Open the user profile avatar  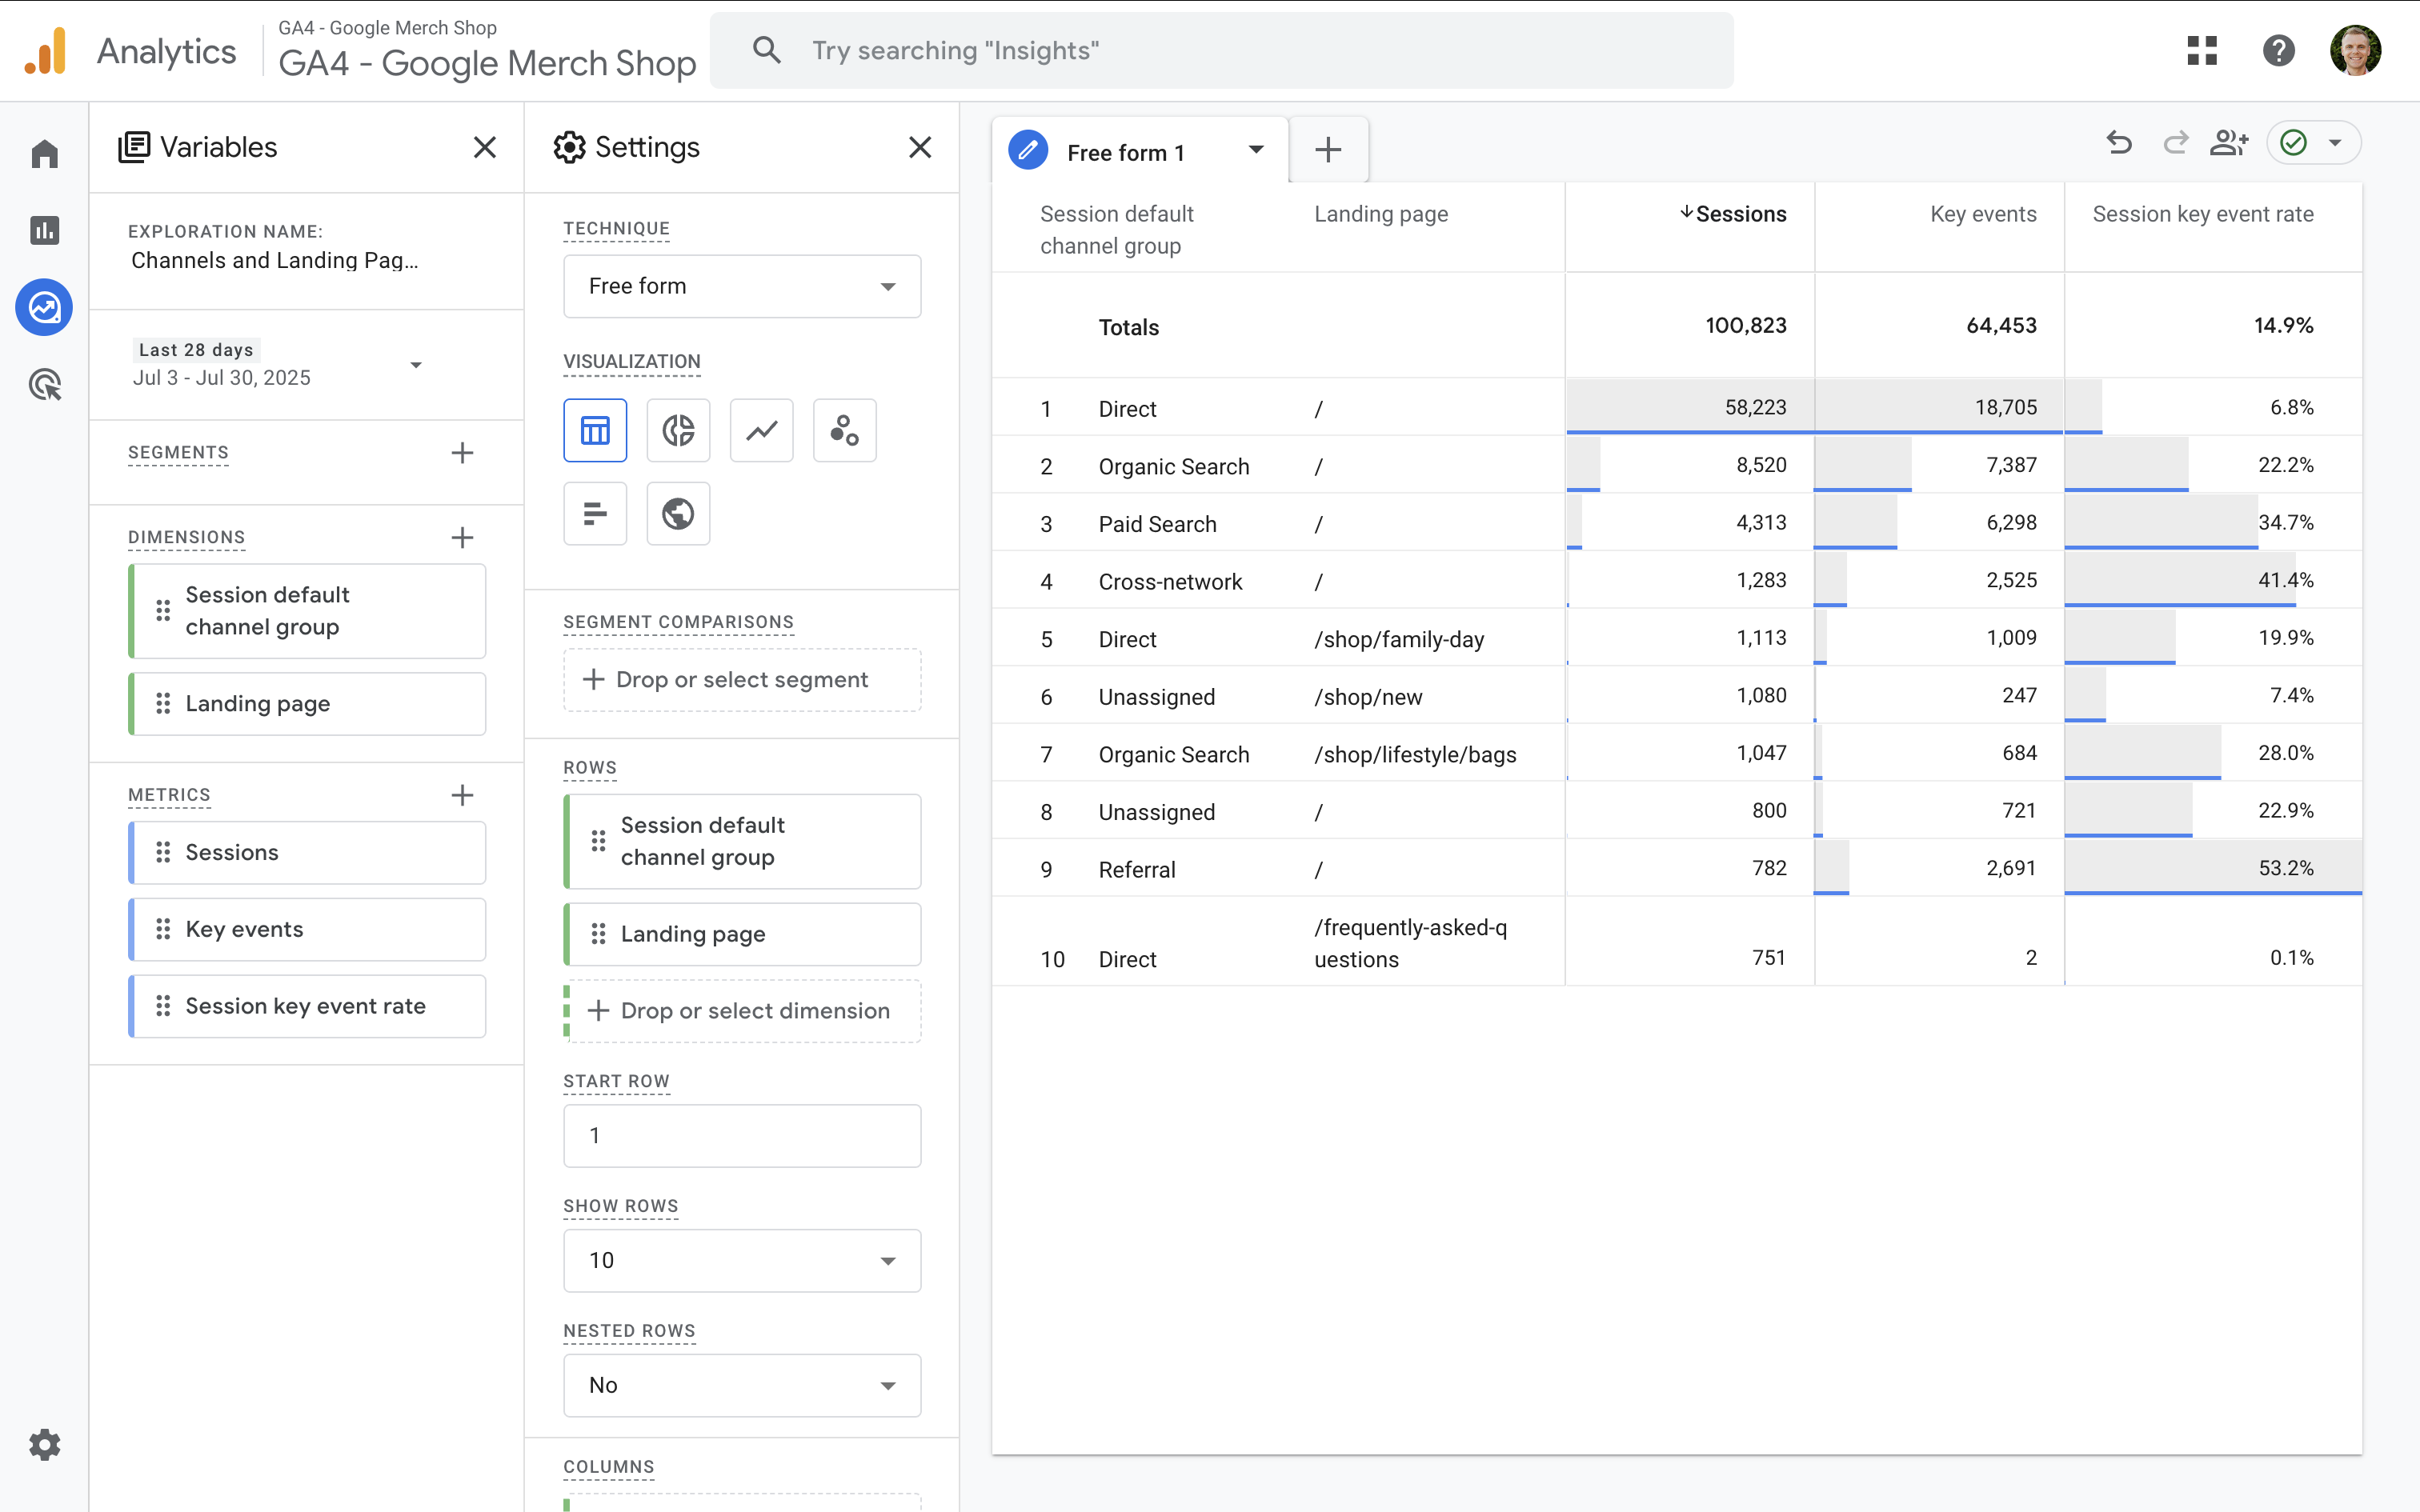tap(2355, 50)
